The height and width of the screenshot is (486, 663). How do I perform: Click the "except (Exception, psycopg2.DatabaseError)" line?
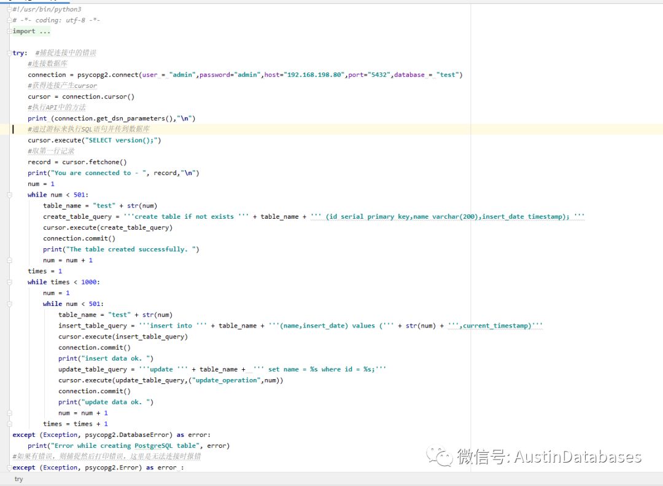point(110,435)
